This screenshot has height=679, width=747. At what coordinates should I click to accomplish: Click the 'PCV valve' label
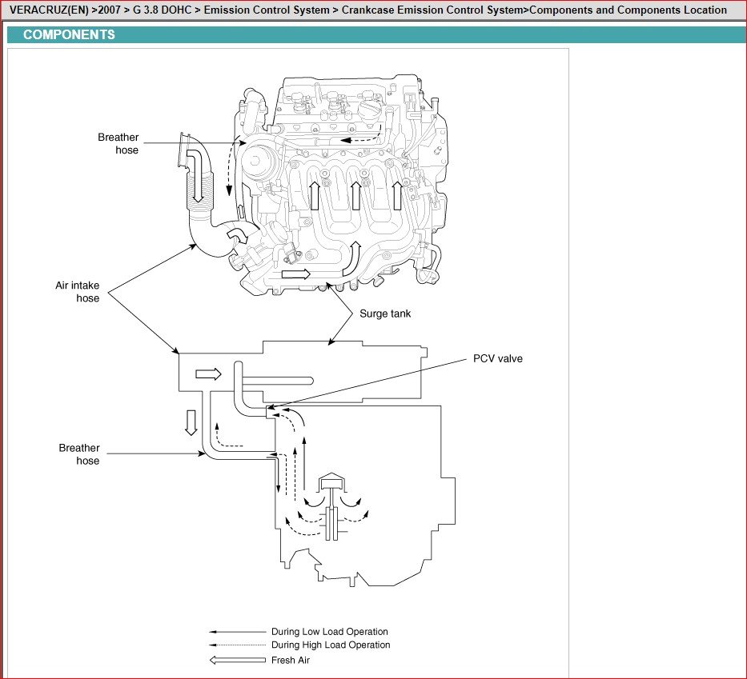498,359
